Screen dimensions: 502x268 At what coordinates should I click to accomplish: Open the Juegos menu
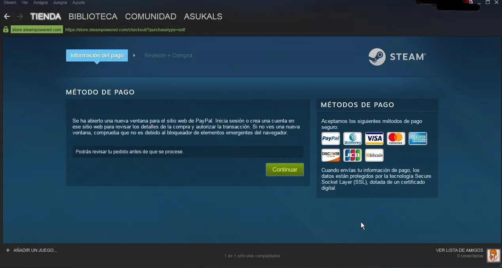tap(60, 2)
